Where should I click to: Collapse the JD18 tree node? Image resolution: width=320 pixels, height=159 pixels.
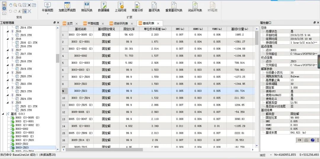[x=8, y=57]
